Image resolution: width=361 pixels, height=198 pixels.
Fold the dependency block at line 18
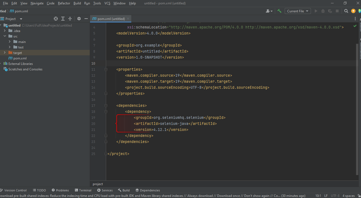pyautogui.click(x=106, y=112)
